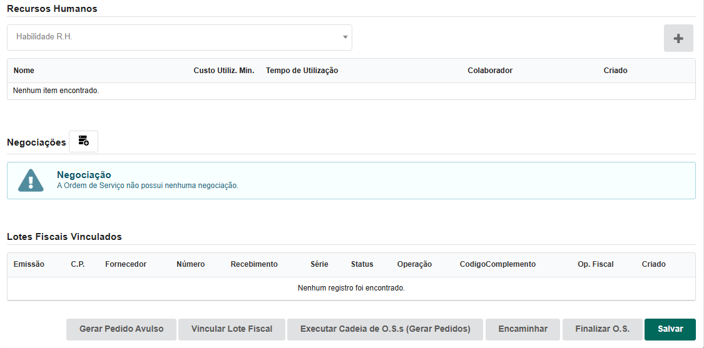This screenshot has width=704, height=348.
Task: Click Gerar Pedido Avulso button
Action: coord(121,329)
